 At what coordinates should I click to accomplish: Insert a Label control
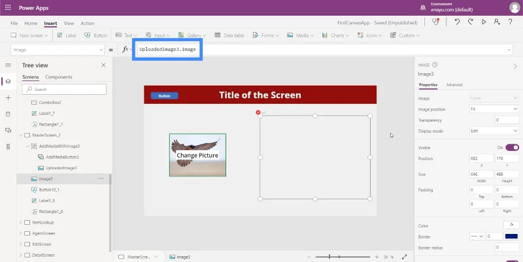click(x=67, y=35)
